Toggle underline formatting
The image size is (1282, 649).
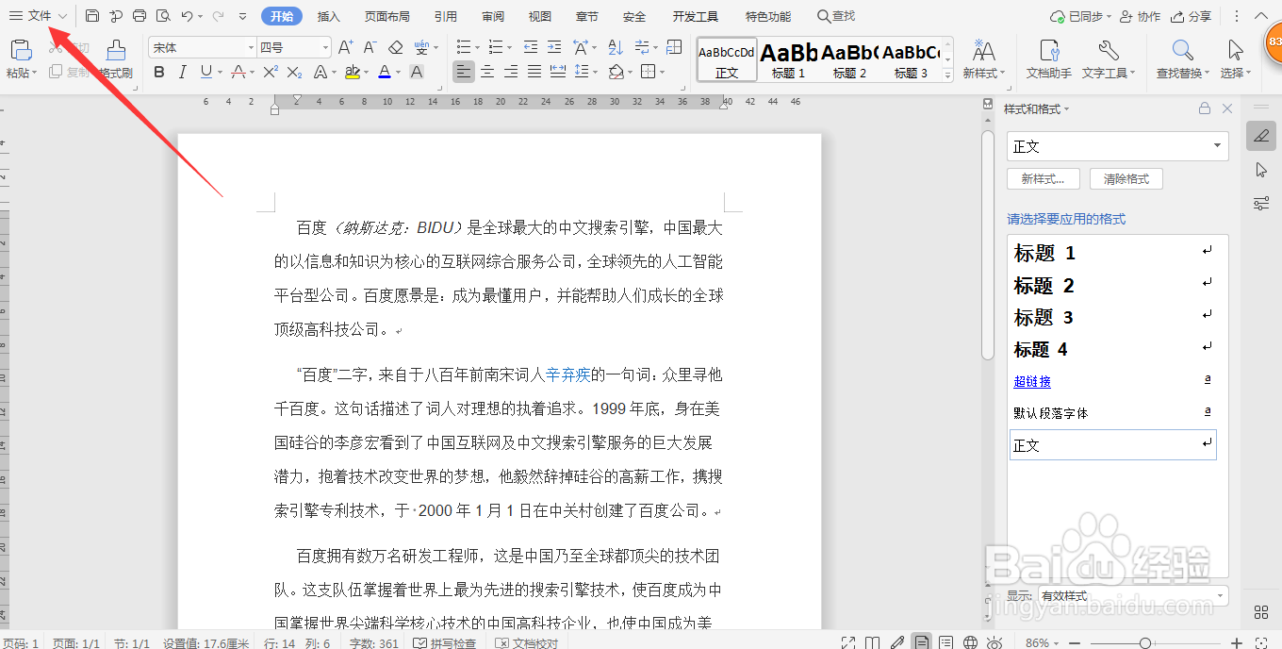click(205, 72)
